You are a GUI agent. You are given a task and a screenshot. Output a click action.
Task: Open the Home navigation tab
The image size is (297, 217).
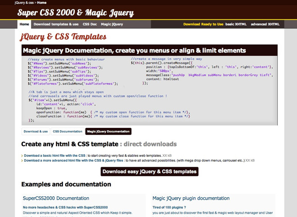pyautogui.click(x=24, y=24)
